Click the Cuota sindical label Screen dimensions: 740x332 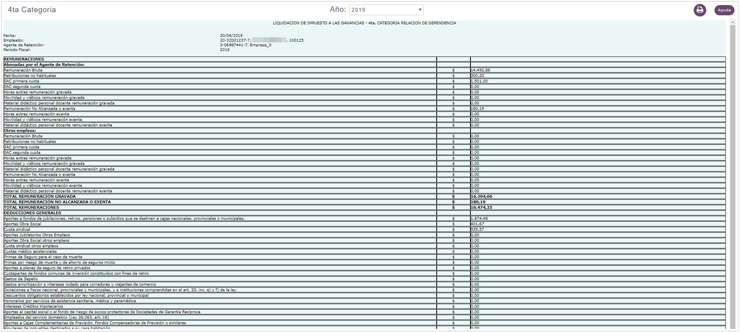(17, 230)
